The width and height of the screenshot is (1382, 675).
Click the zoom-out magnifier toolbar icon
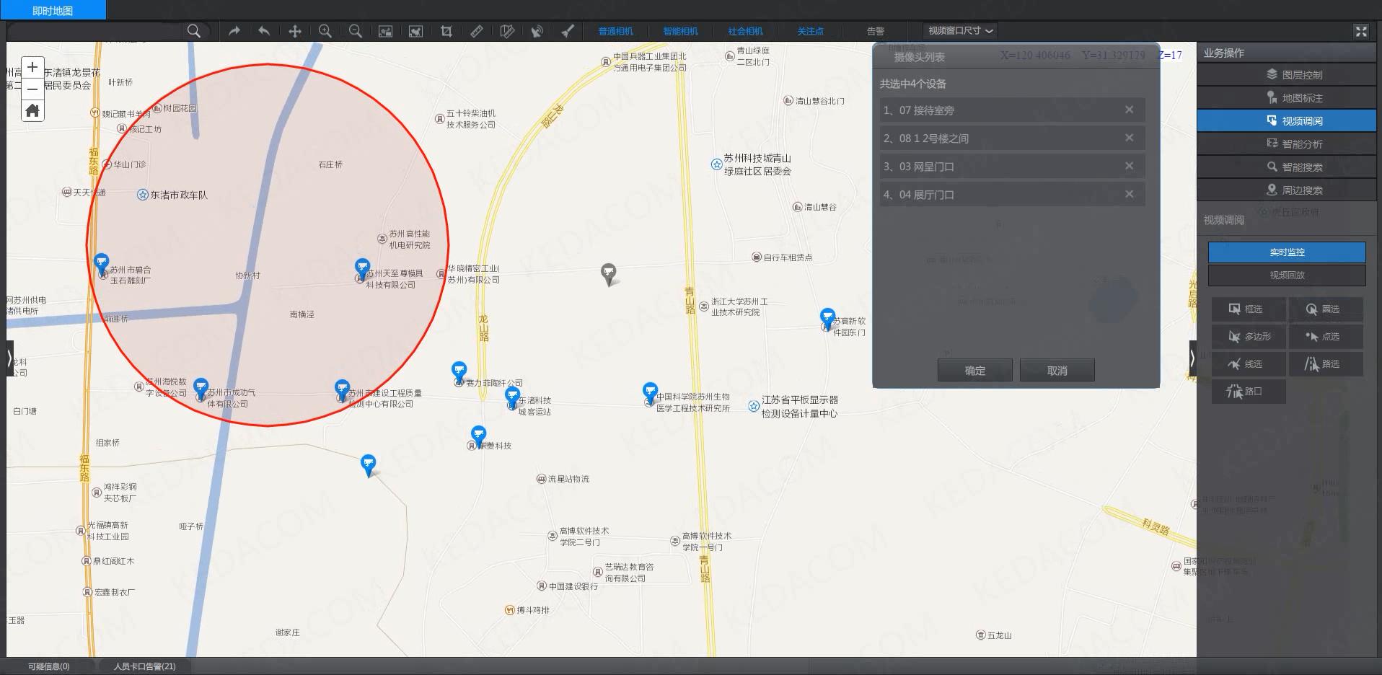click(x=356, y=31)
